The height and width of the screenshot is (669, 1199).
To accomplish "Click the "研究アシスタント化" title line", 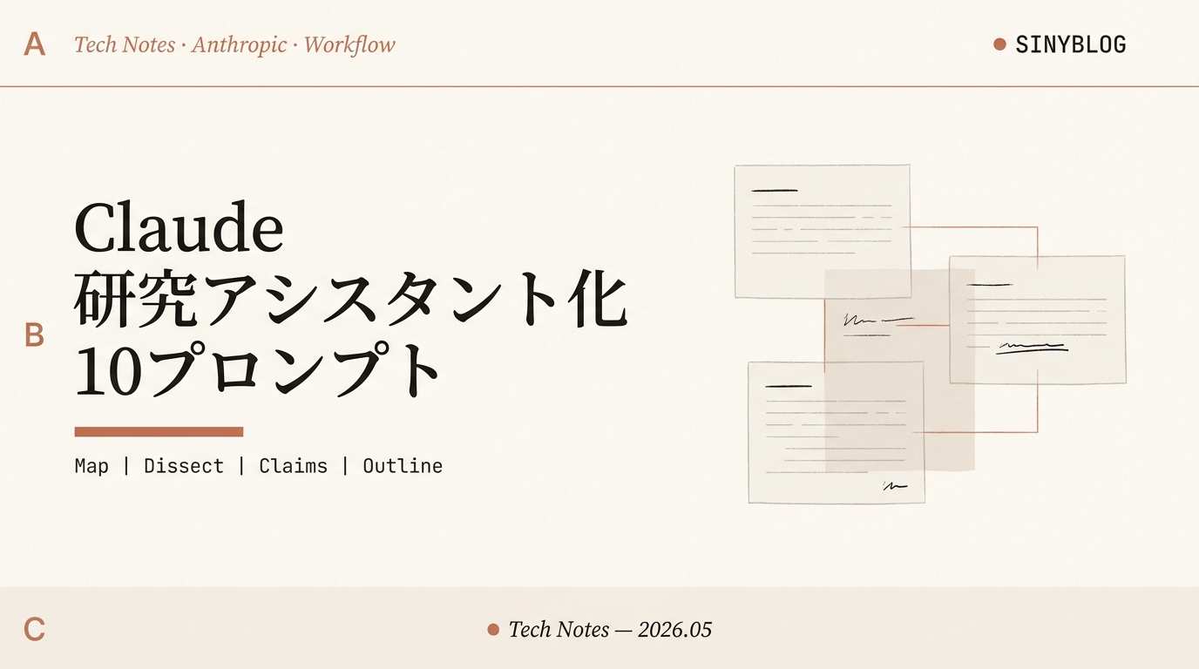I will click(351, 301).
